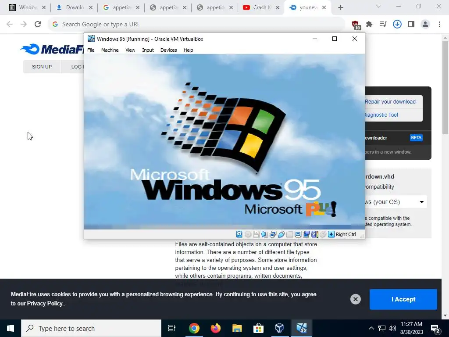Click the Right Ctrl host key label

pos(346,234)
